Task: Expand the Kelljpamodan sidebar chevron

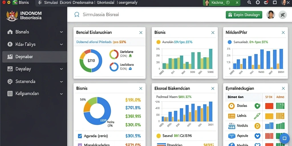Action: (x=61, y=94)
